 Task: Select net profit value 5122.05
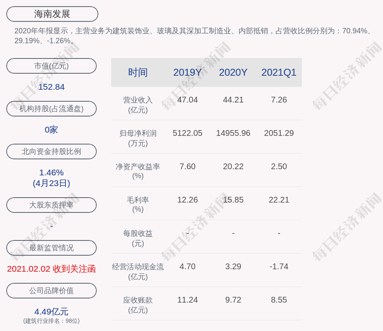pos(188,133)
